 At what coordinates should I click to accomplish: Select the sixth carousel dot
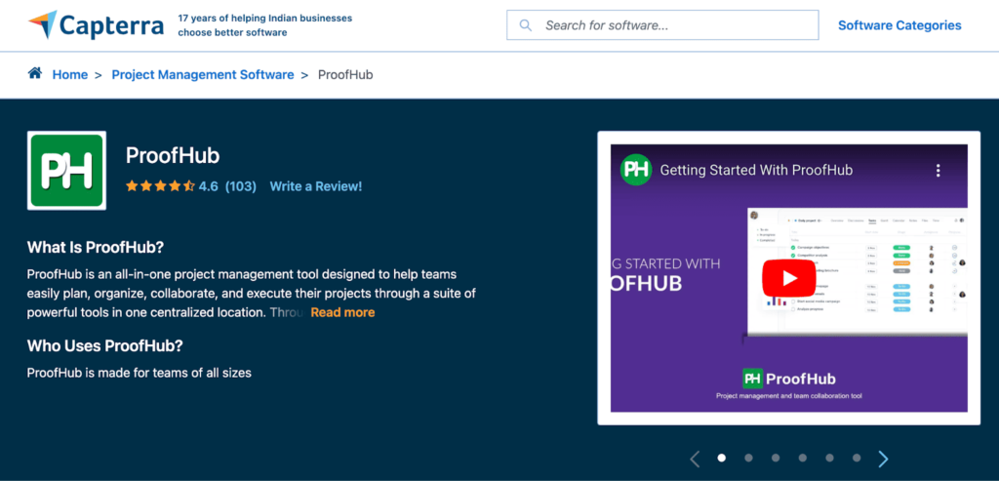pyautogui.click(x=857, y=458)
